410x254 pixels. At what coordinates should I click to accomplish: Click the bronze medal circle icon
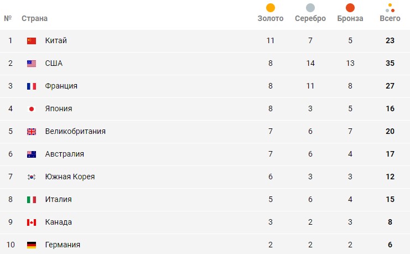click(x=350, y=8)
